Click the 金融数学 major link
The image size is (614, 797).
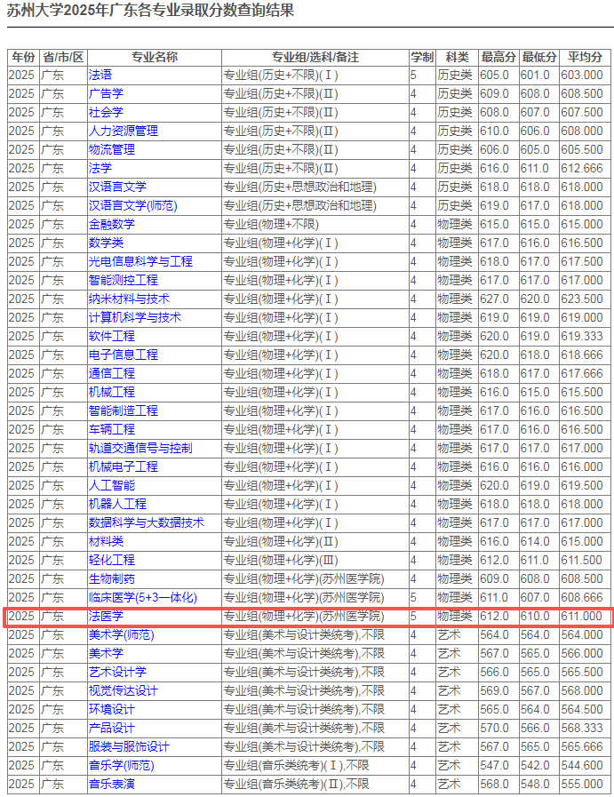point(111,224)
